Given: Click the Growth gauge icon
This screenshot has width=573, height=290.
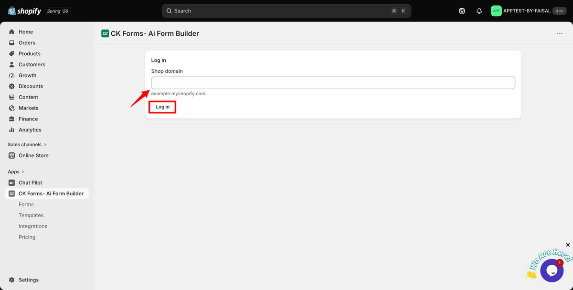Looking at the screenshot, I should click(12, 76).
